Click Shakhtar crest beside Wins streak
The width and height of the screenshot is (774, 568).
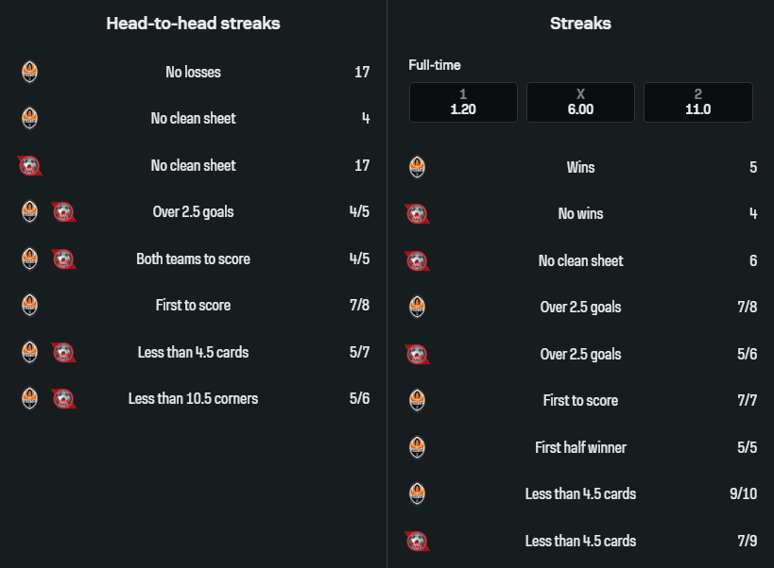click(417, 167)
